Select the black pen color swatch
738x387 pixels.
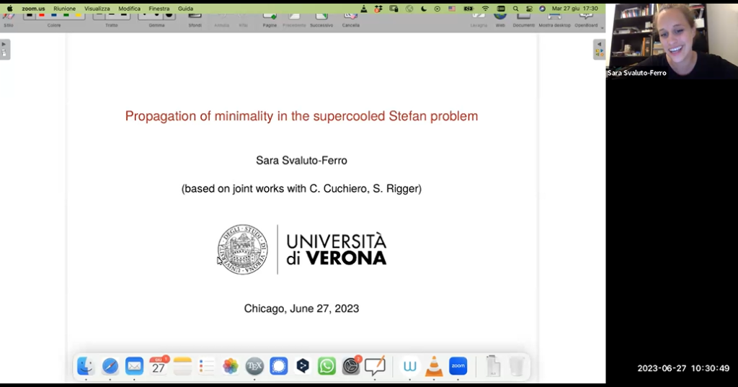coord(30,15)
